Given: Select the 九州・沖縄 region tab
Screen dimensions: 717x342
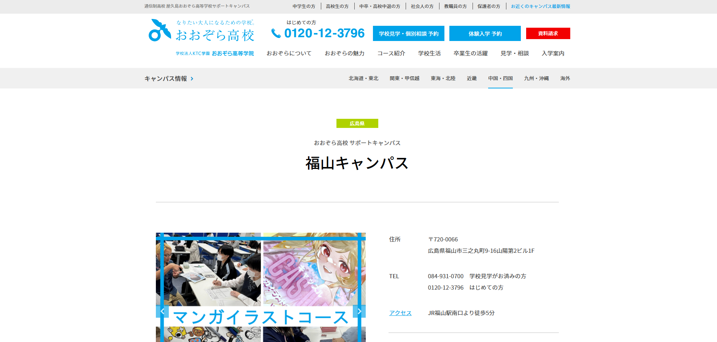Looking at the screenshot, I should pyautogui.click(x=536, y=79).
